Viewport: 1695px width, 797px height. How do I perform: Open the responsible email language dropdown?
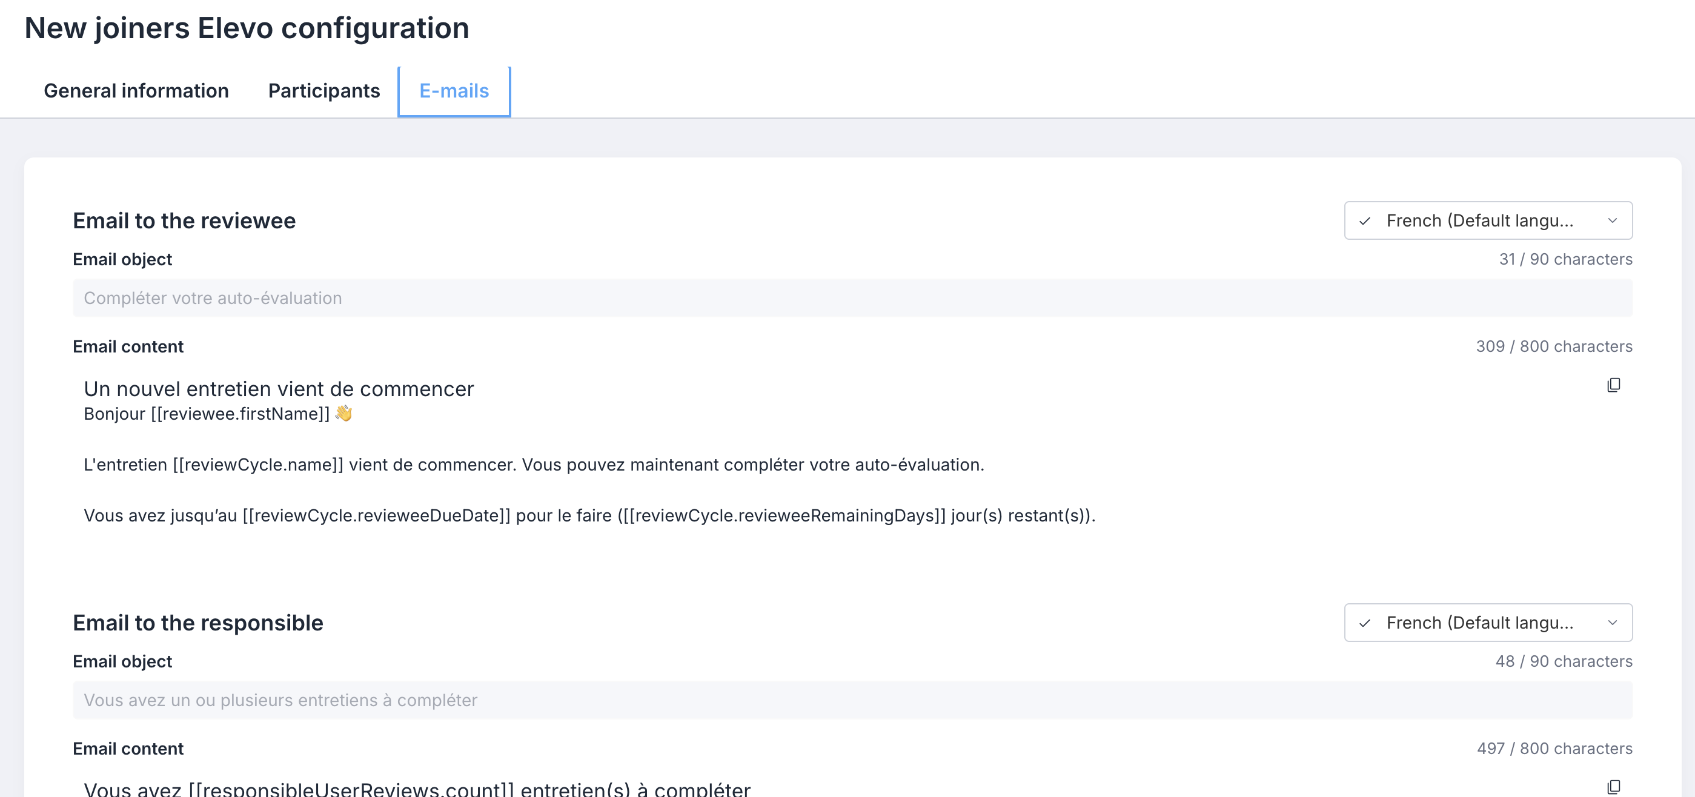point(1488,622)
